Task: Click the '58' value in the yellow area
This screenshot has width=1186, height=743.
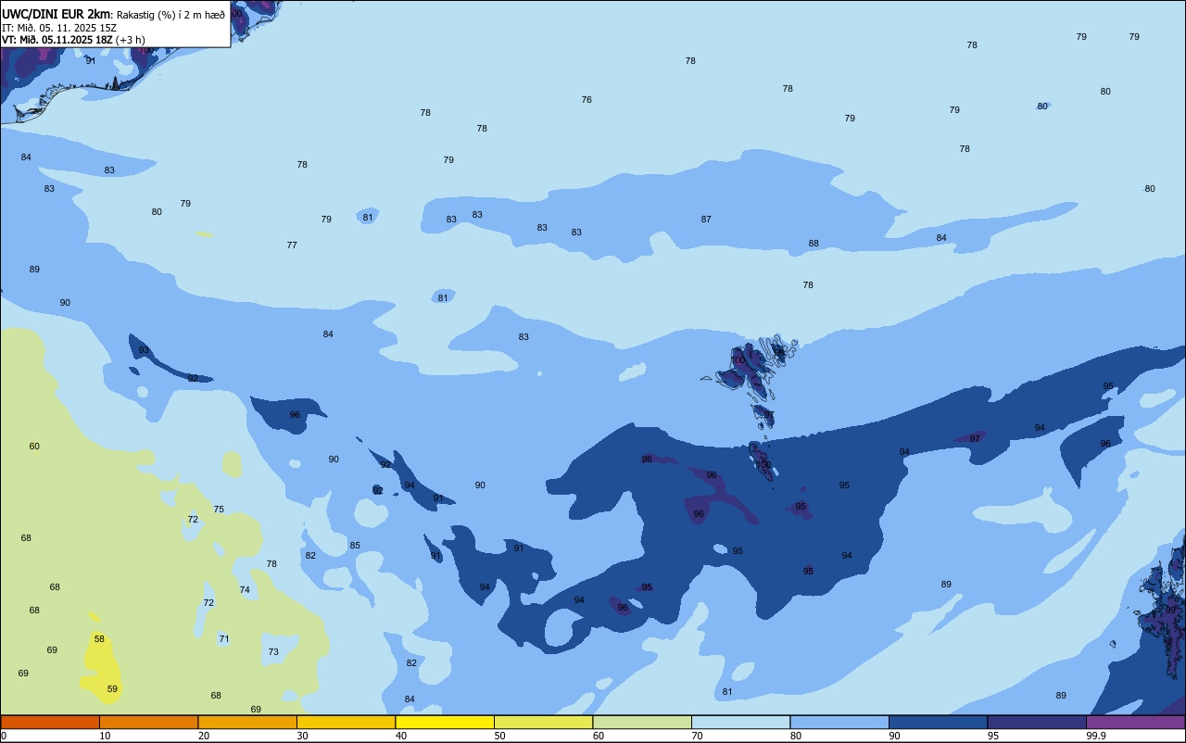Action: pyautogui.click(x=99, y=639)
